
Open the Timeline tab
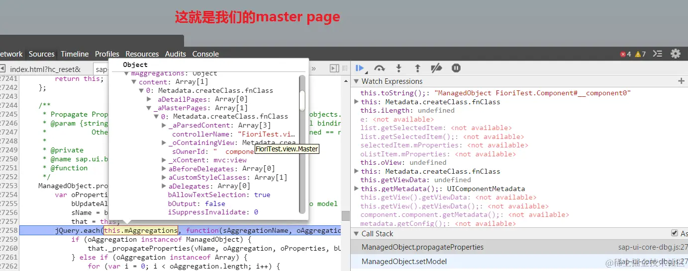(75, 54)
